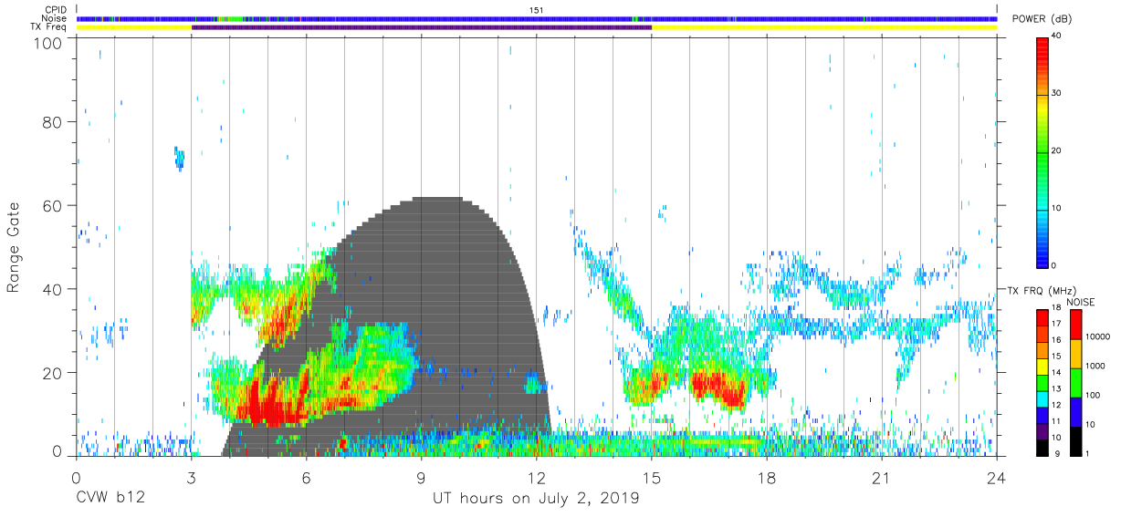Click the 80 tick on the Range Gate axis
Viewport: 1121px width, 517px height.
(52, 122)
